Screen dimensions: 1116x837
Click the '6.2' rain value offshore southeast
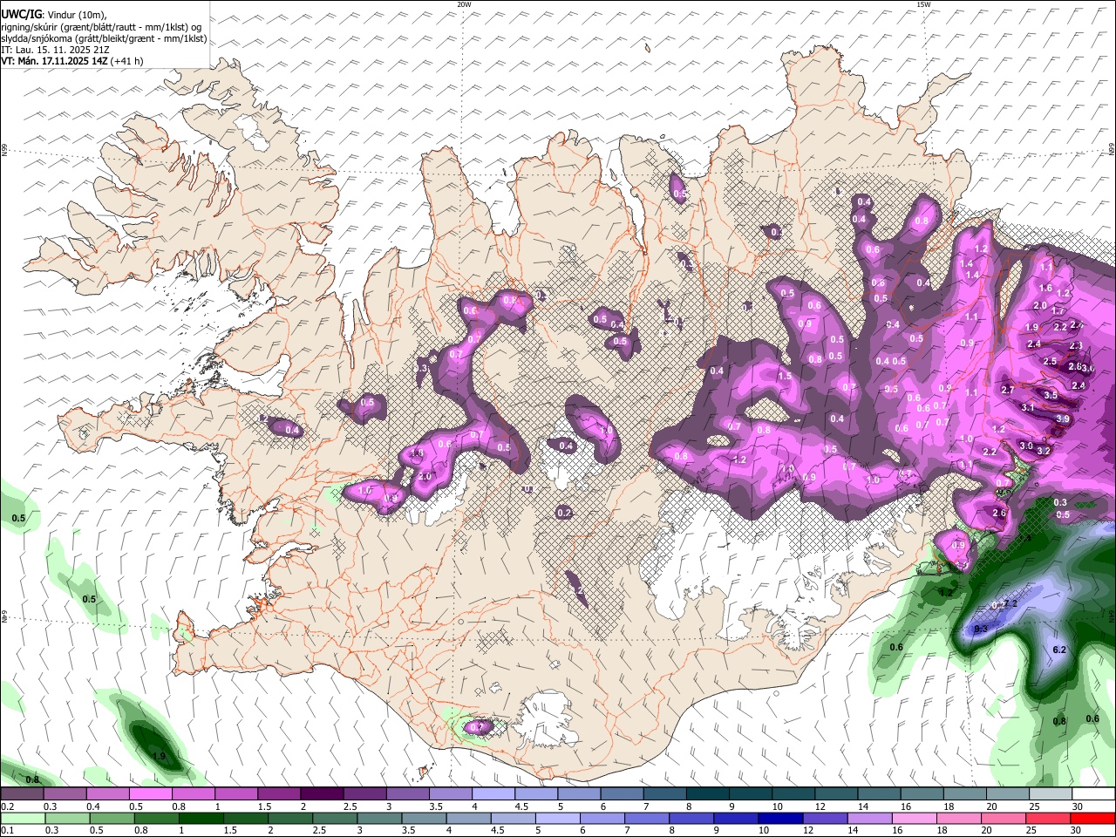[1060, 650]
